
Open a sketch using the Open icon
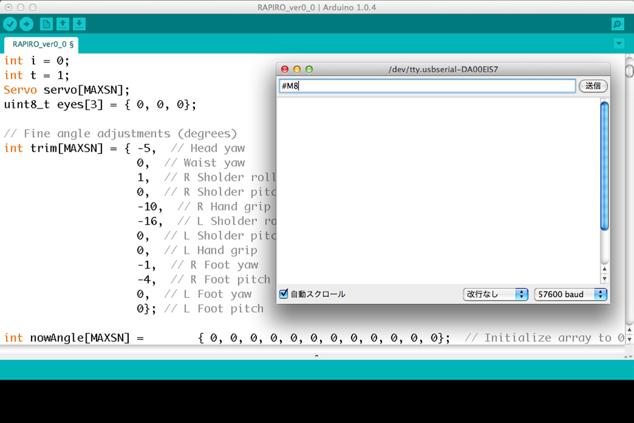pos(63,24)
